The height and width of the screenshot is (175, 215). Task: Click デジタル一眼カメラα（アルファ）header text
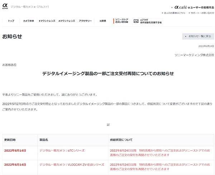[30, 7]
